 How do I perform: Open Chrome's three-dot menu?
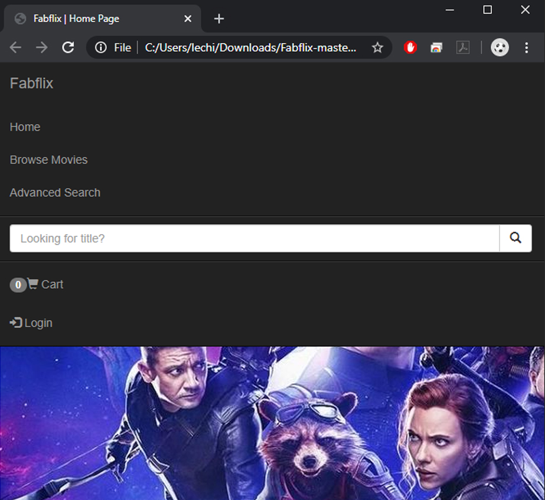click(x=527, y=48)
